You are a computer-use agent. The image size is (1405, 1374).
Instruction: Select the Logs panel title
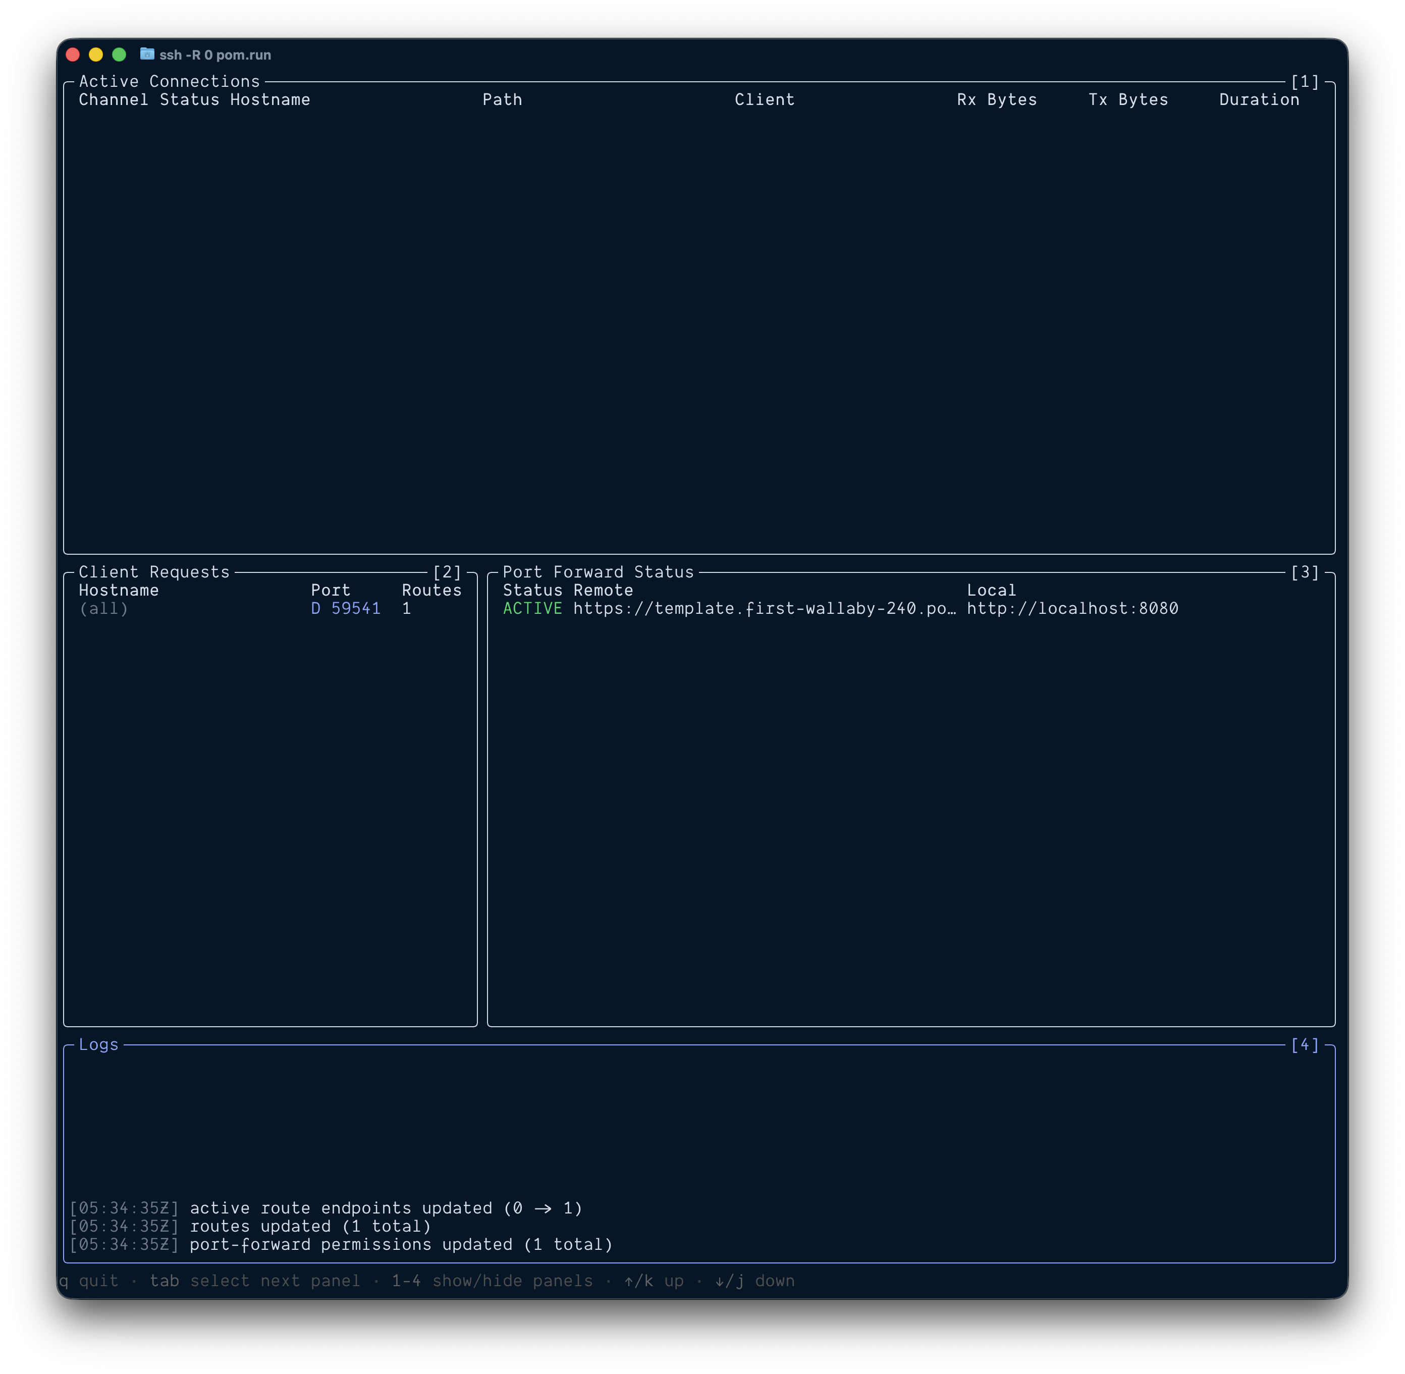point(99,1045)
